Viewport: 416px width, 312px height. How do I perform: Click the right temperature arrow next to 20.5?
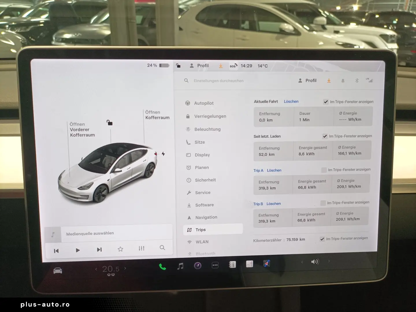125,269
